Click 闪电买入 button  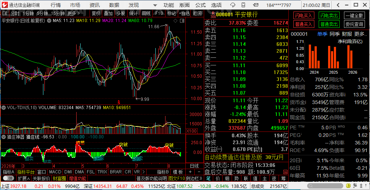[304, 16]
